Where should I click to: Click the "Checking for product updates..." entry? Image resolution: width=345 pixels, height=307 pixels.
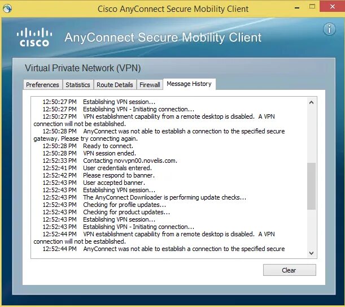(x=126, y=212)
